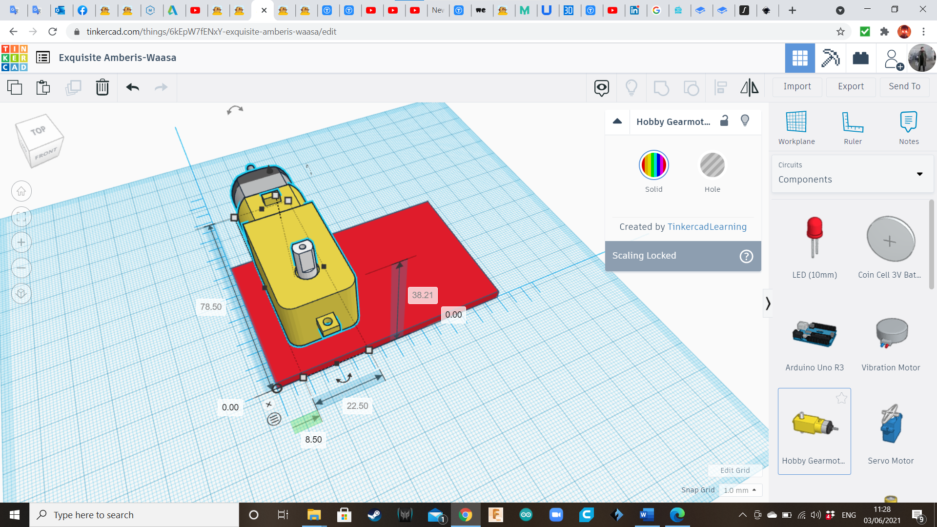The image size is (937, 527).
Task: Click the Home view icon
Action: [x=21, y=191]
